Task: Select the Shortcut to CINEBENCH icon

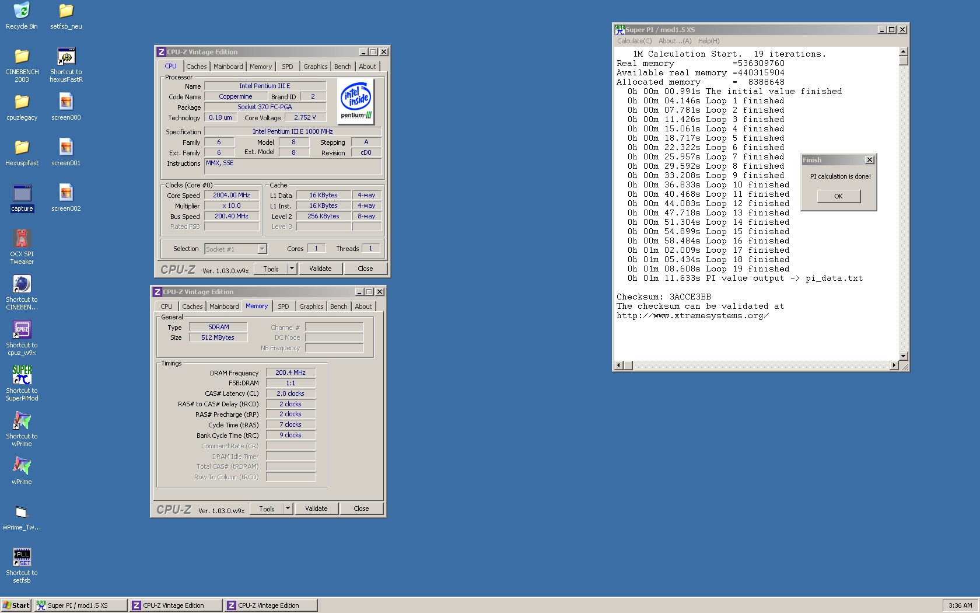Action: [22, 292]
